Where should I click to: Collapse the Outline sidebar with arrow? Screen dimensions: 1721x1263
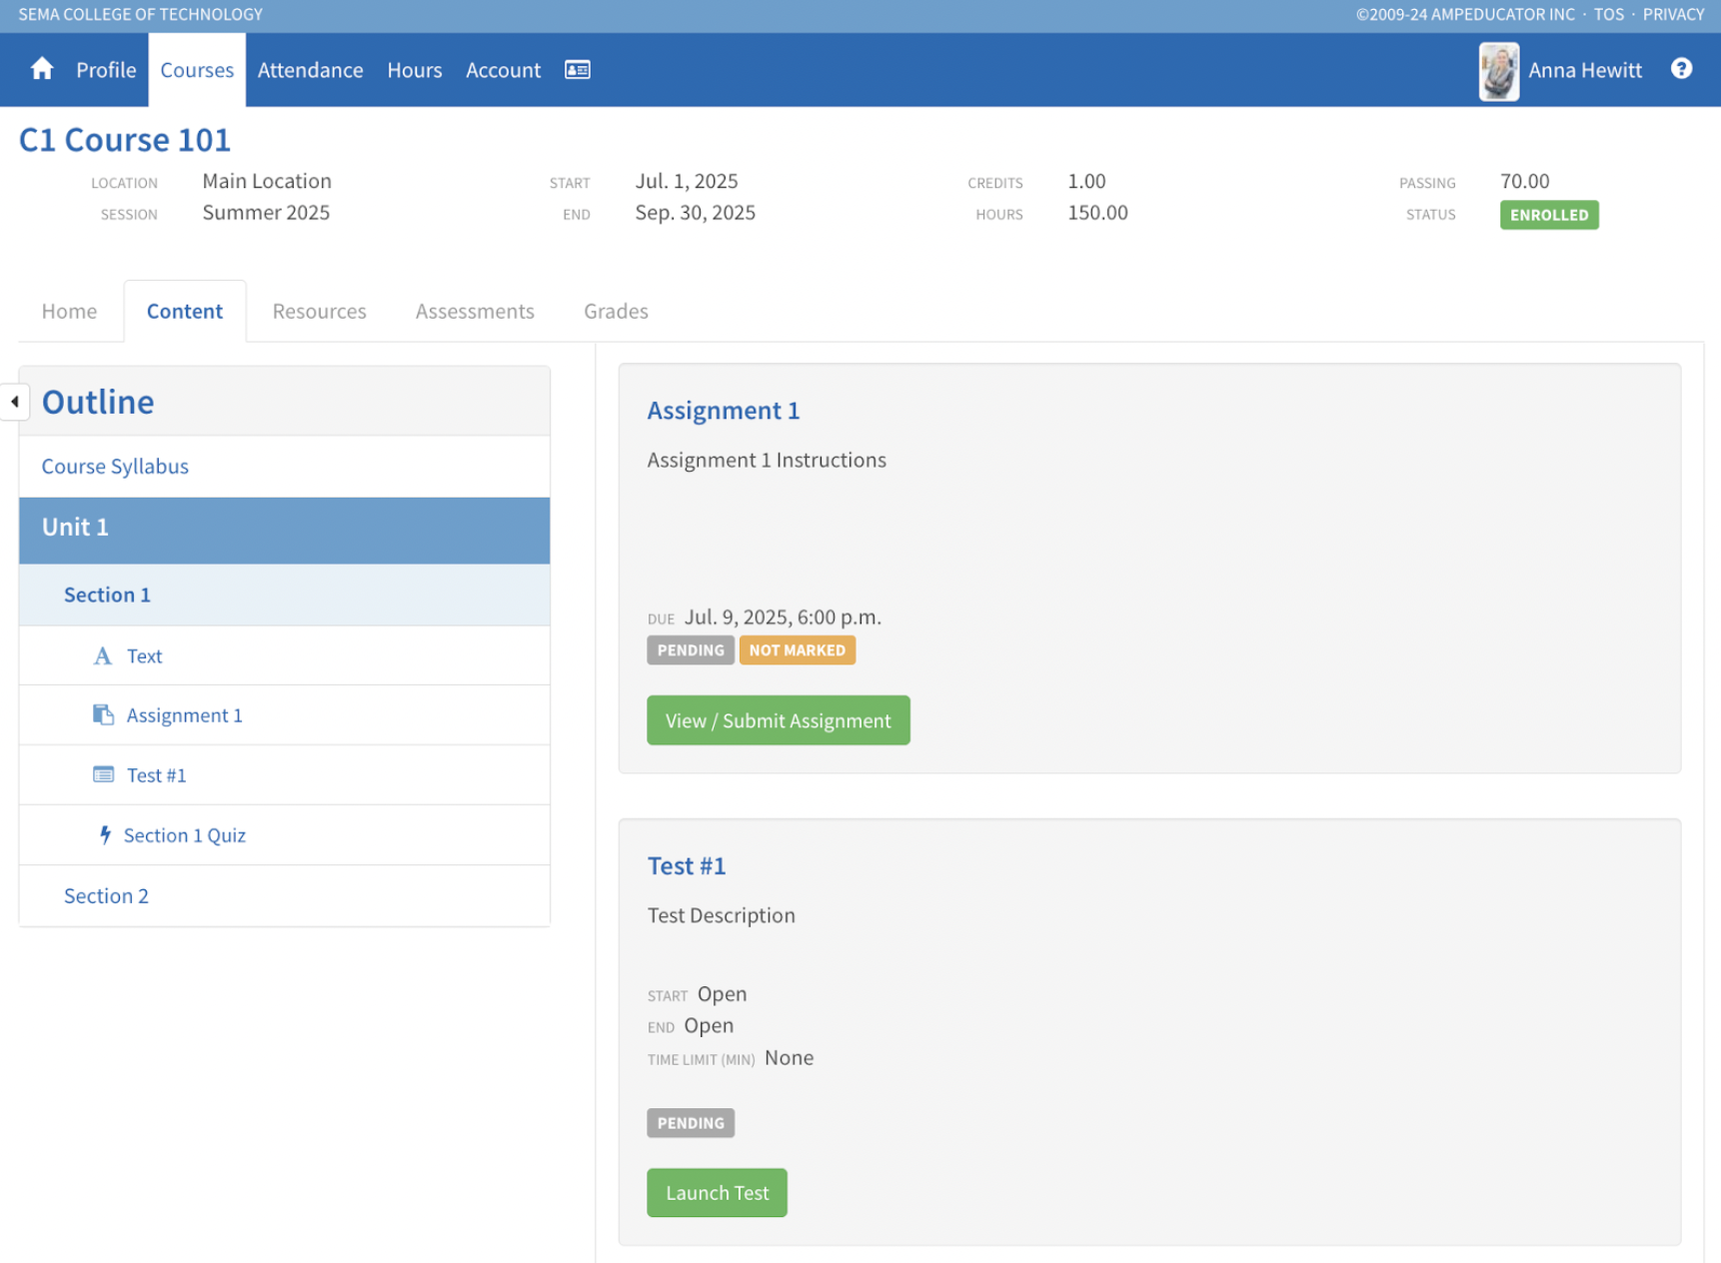coord(15,402)
